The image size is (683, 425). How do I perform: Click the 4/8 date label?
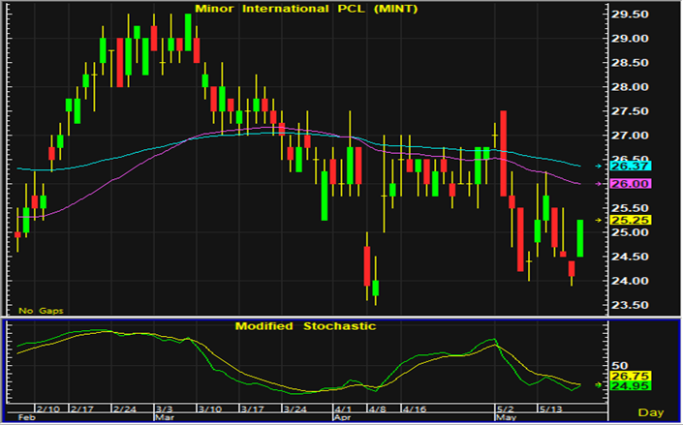[x=377, y=409]
